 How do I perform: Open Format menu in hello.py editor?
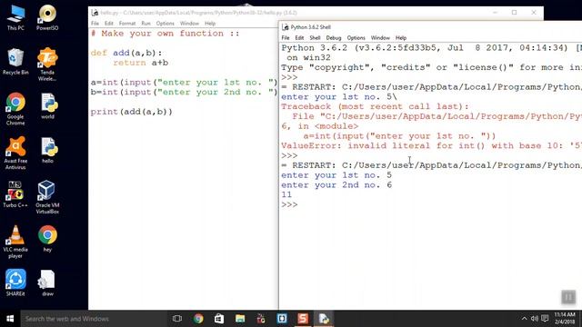[x=127, y=24]
